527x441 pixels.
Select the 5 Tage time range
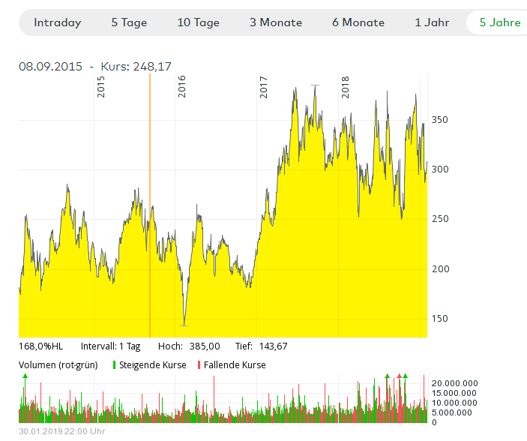pyautogui.click(x=129, y=22)
